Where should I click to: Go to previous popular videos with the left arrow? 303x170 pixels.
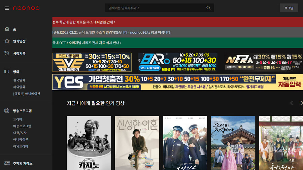tap(292, 103)
